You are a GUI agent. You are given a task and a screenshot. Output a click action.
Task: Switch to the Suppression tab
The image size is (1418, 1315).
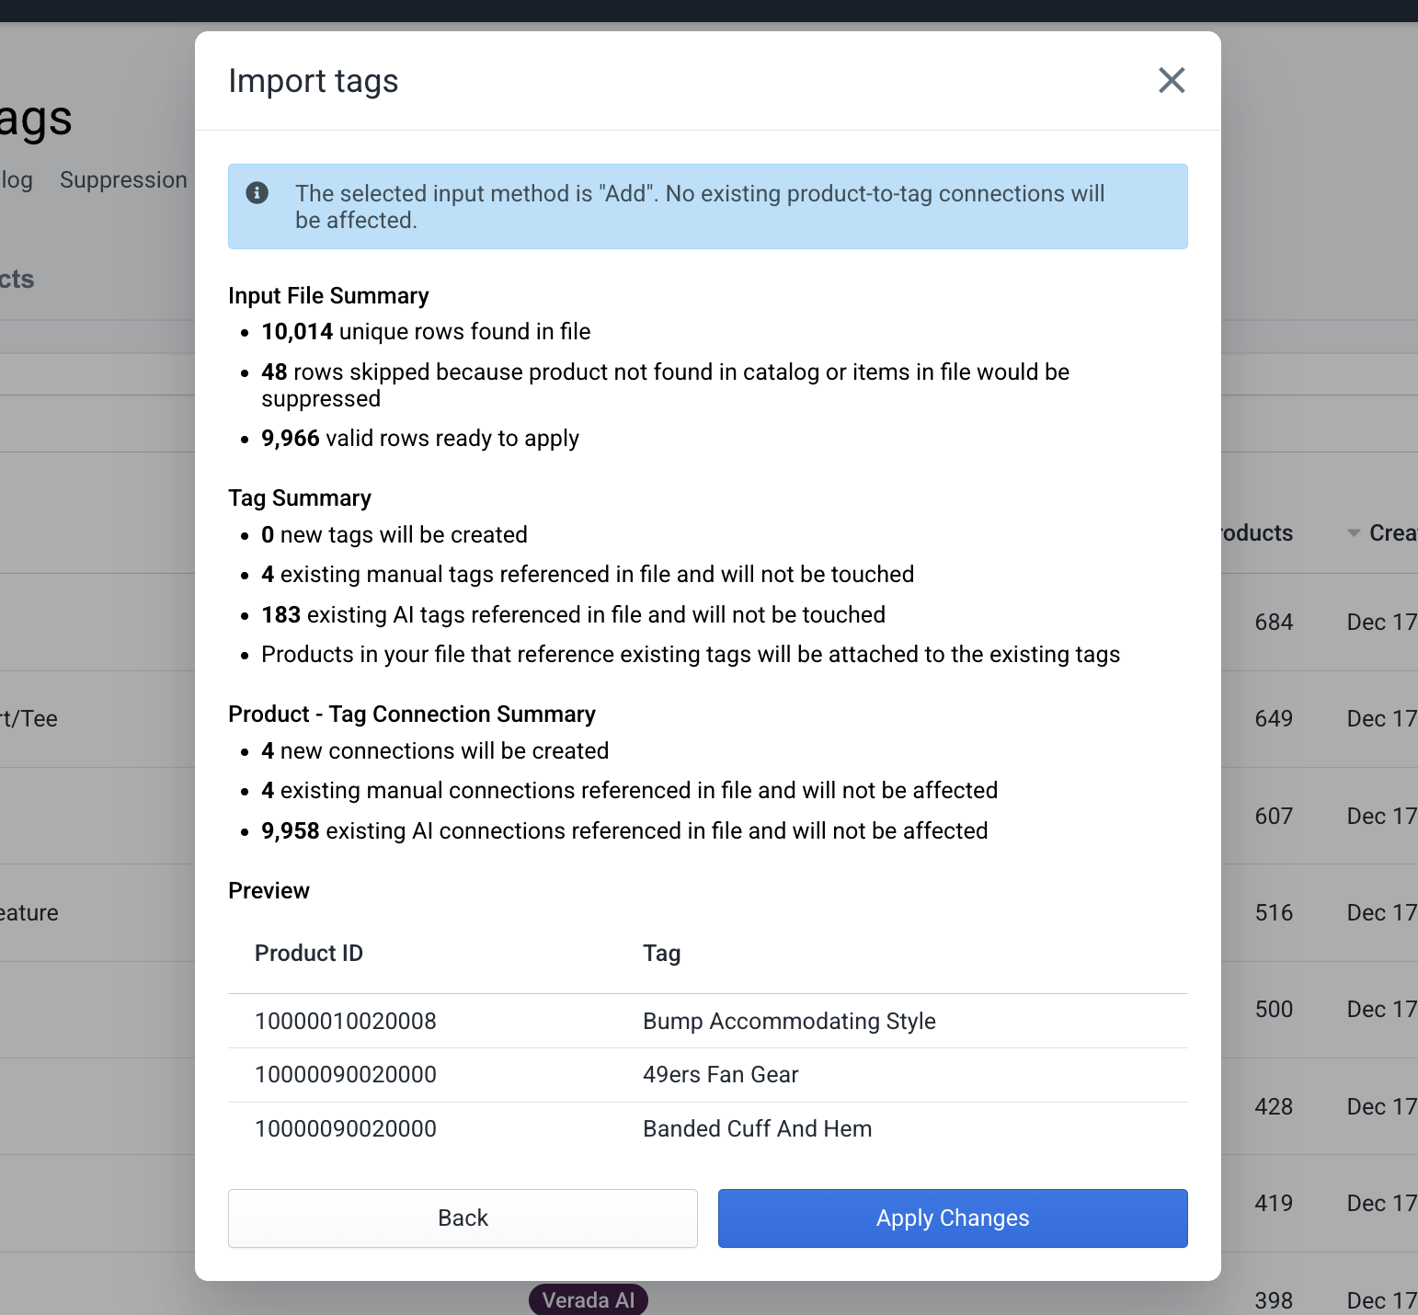pos(123,180)
